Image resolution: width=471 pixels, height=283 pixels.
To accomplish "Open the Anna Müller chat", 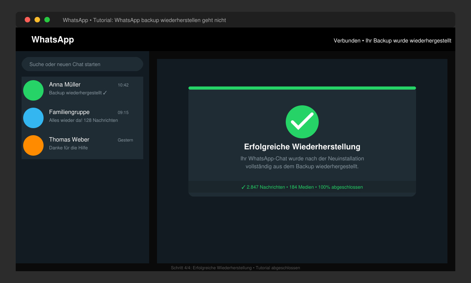I will [x=82, y=90].
